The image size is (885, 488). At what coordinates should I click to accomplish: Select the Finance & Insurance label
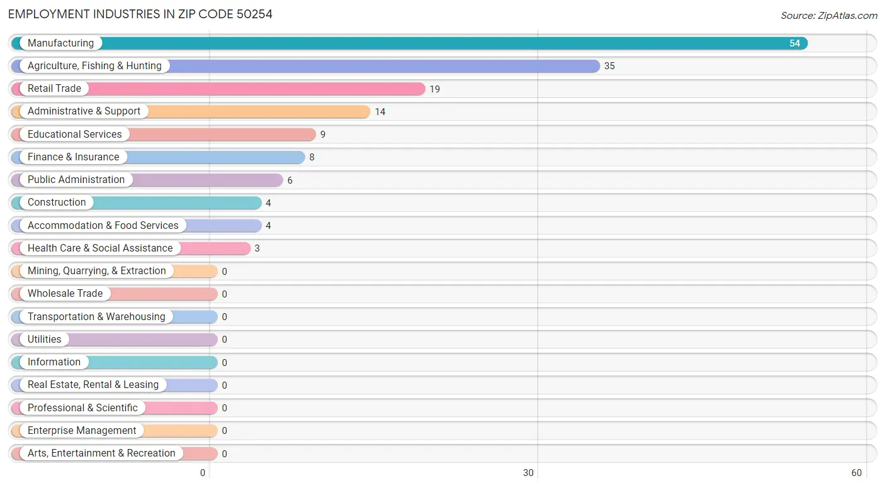point(73,157)
